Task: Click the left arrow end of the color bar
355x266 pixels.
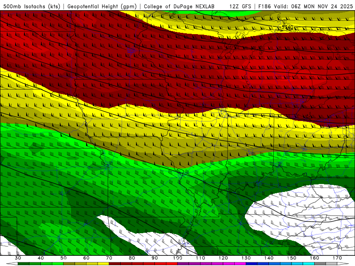Action: click(12, 264)
